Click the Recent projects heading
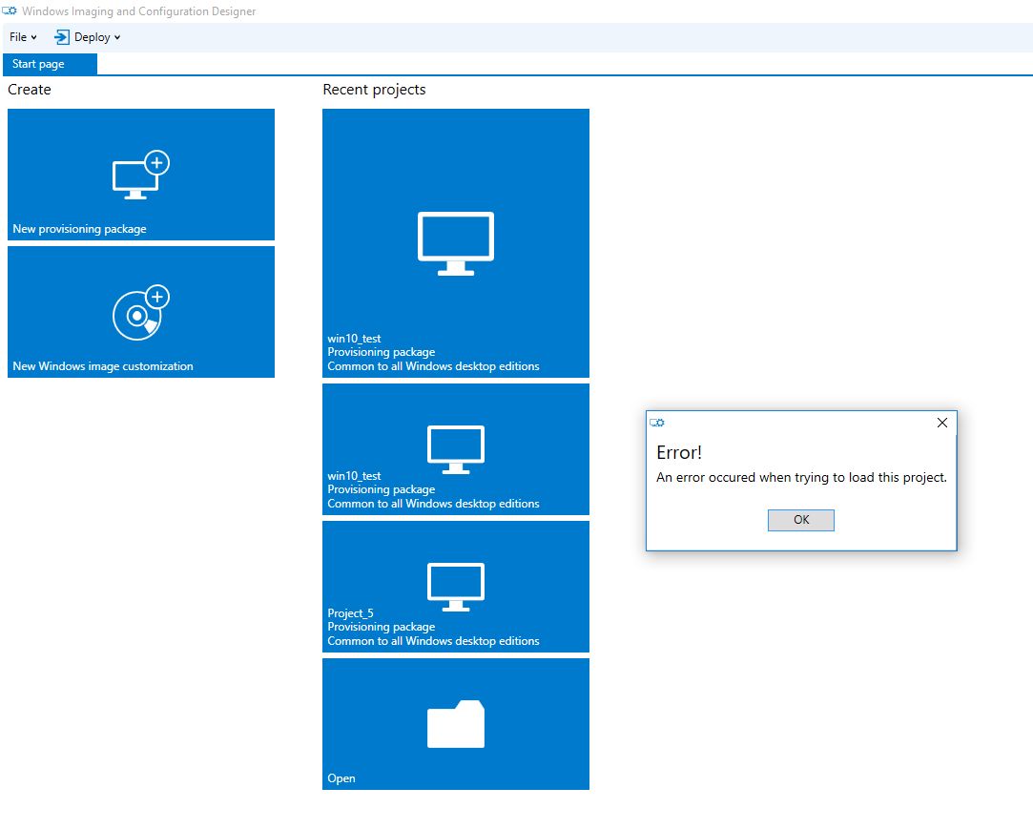Viewport: 1033px width, 829px height. 374,90
